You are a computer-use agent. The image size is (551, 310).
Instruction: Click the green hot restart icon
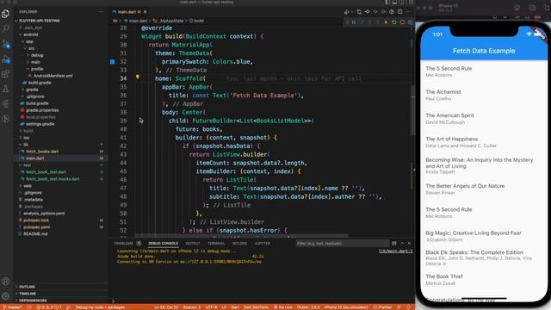click(394, 22)
